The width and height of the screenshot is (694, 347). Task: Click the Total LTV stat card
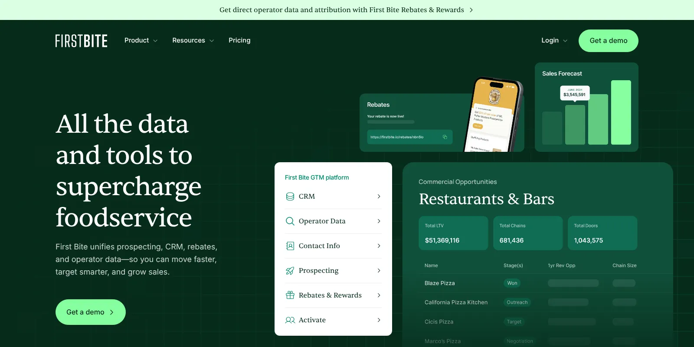(x=453, y=233)
